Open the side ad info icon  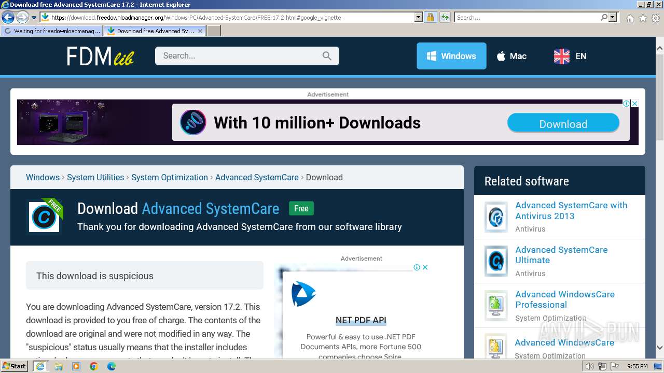[417, 267]
